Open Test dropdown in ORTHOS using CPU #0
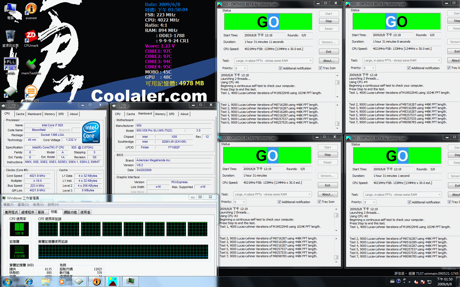 point(403,195)
